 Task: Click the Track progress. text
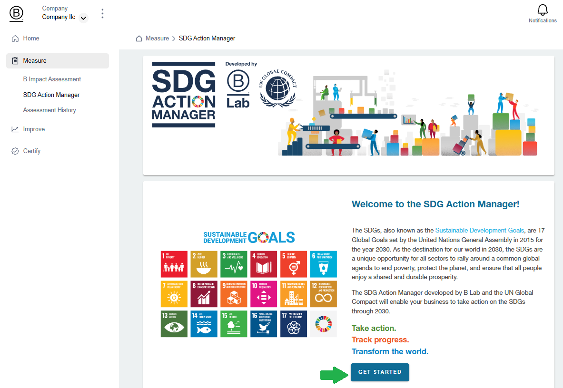[380, 339]
